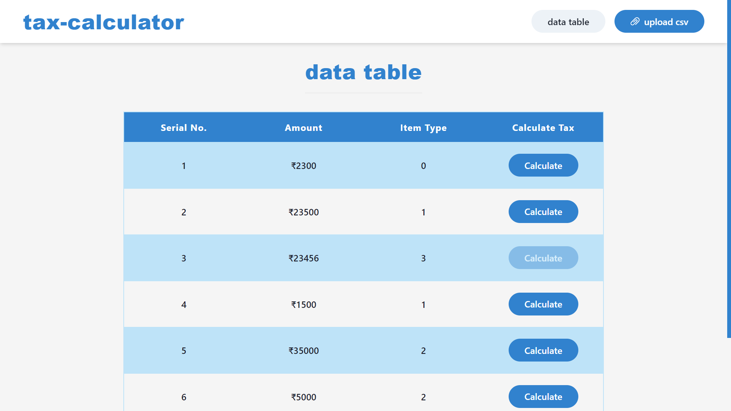Click the data table page heading
The image size is (731, 411).
pyautogui.click(x=363, y=72)
